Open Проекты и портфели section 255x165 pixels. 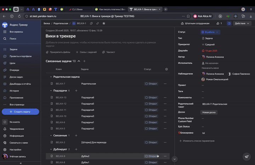21,56
